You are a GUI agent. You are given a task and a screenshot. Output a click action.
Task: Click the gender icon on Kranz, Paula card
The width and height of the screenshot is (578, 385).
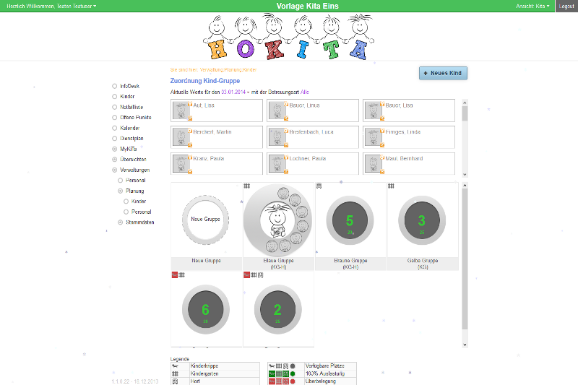[190, 157]
